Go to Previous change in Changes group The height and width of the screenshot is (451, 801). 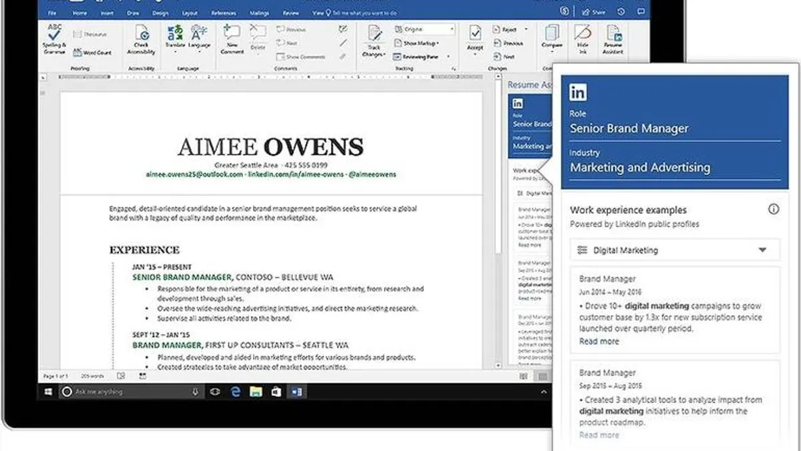(508, 43)
